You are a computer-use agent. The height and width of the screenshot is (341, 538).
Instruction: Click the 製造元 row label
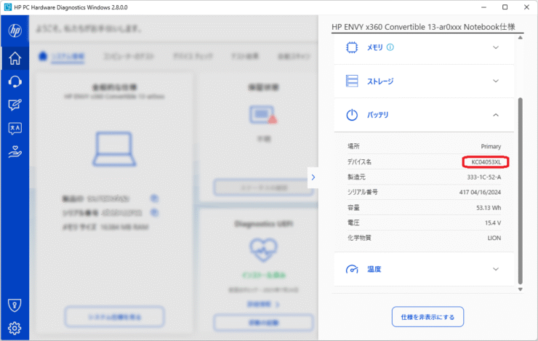(356, 177)
